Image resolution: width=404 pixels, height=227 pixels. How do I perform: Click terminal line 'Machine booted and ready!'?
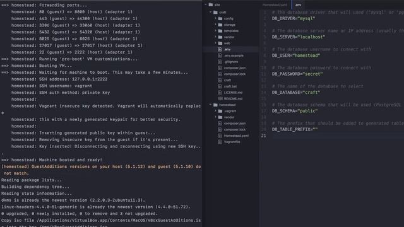click(52, 160)
